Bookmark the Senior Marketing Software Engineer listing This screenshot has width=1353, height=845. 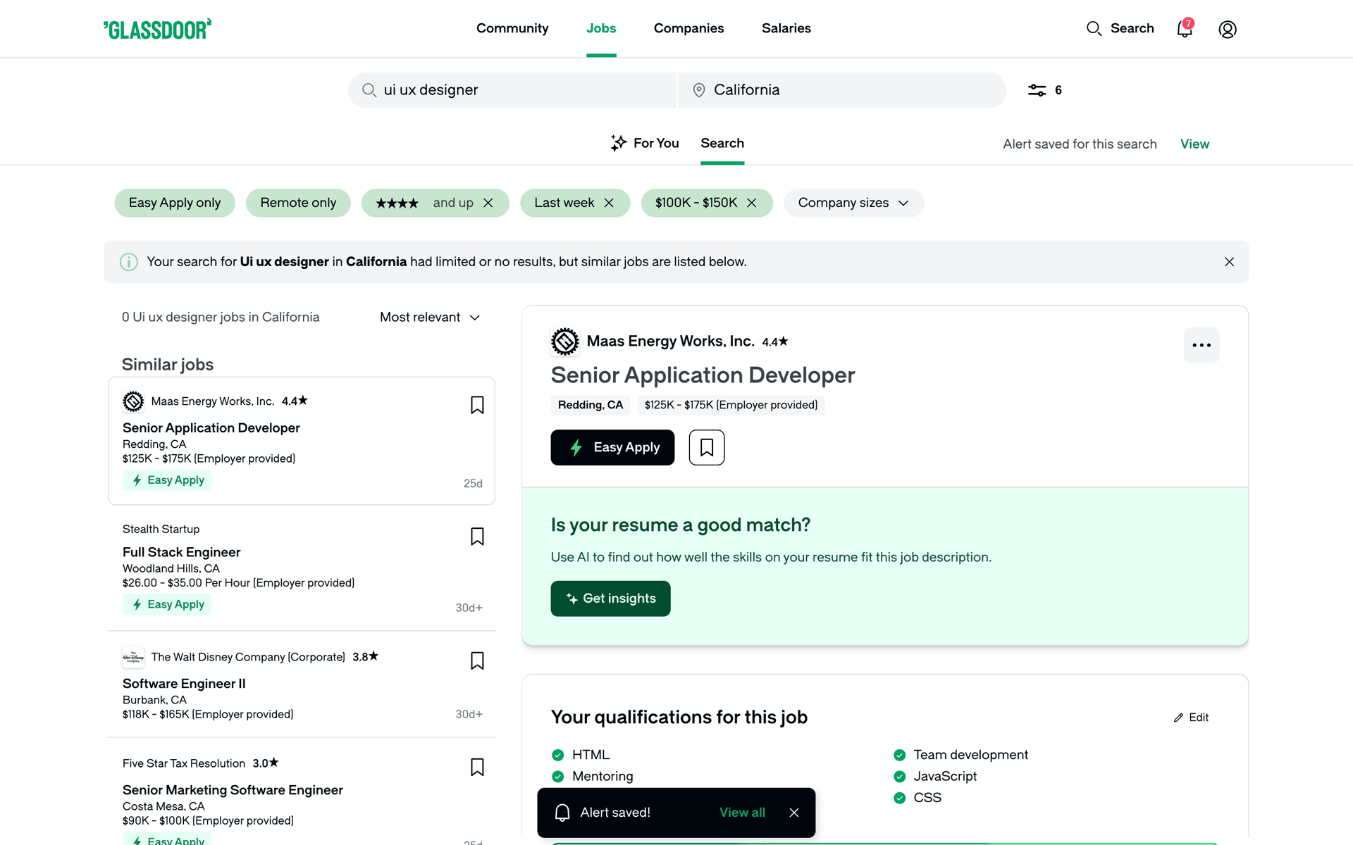477,767
